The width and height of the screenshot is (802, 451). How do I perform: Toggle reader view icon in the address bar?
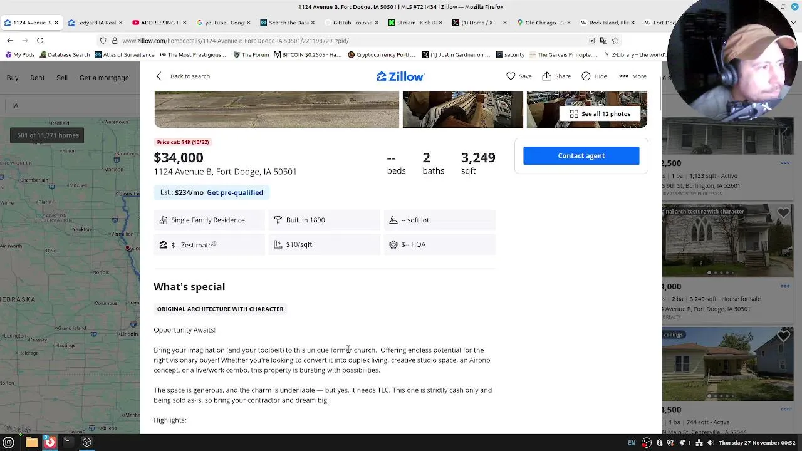[591, 41]
